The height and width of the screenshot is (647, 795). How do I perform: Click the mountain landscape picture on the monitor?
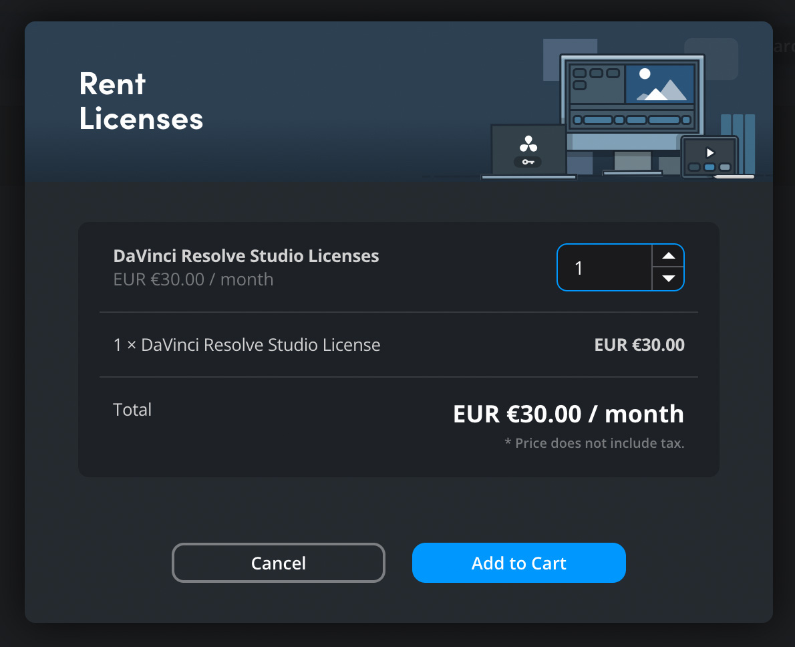[x=660, y=84]
